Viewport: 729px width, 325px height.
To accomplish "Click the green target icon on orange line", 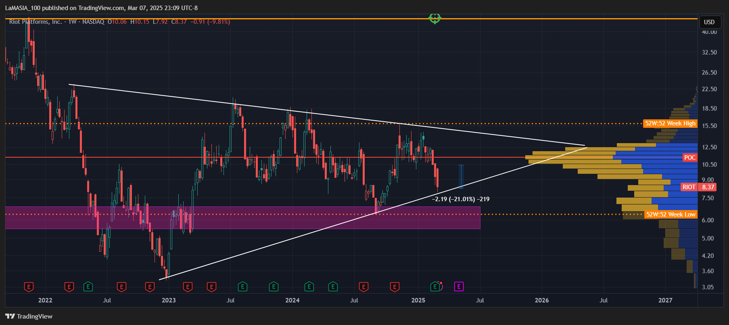I will [434, 18].
